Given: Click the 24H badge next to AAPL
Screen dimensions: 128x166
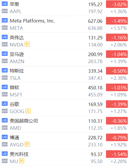Looking at the screenshot, I should click(5, 11).
